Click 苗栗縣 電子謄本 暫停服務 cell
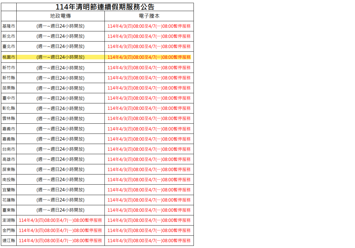The height and width of the screenshot is (248, 355). pyautogui.click(x=149, y=88)
